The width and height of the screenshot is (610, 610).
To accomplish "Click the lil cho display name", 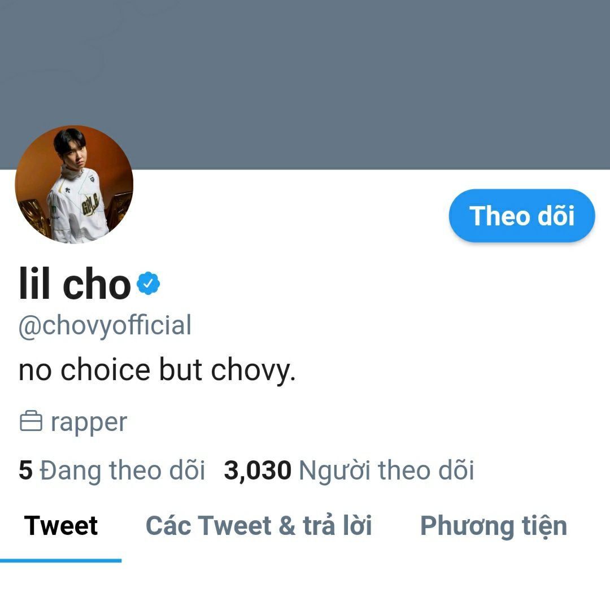I will tap(75, 284).
